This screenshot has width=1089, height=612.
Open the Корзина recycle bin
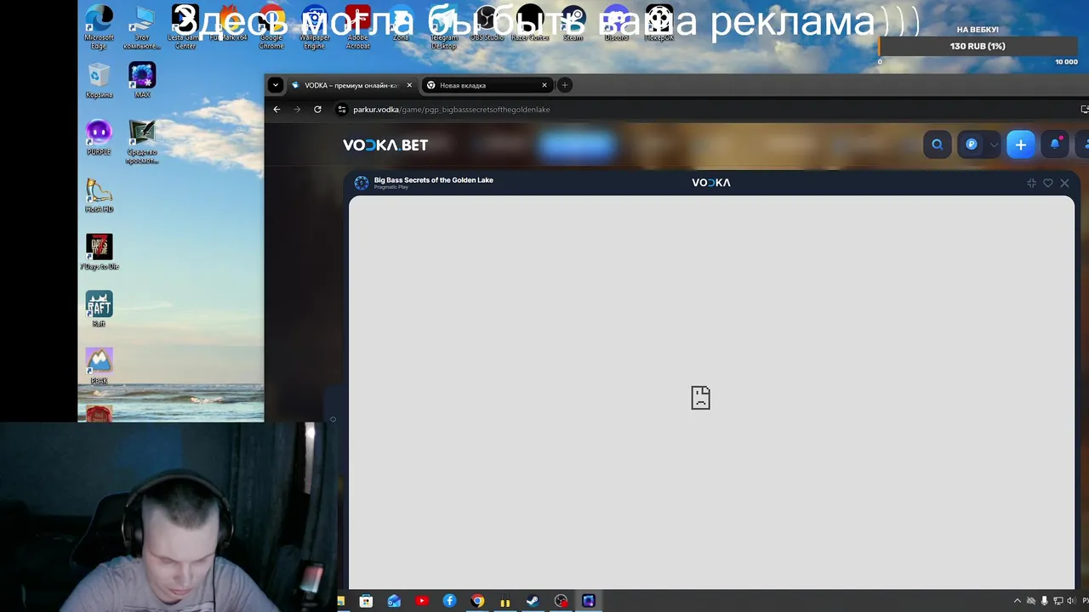pos(99,80)
